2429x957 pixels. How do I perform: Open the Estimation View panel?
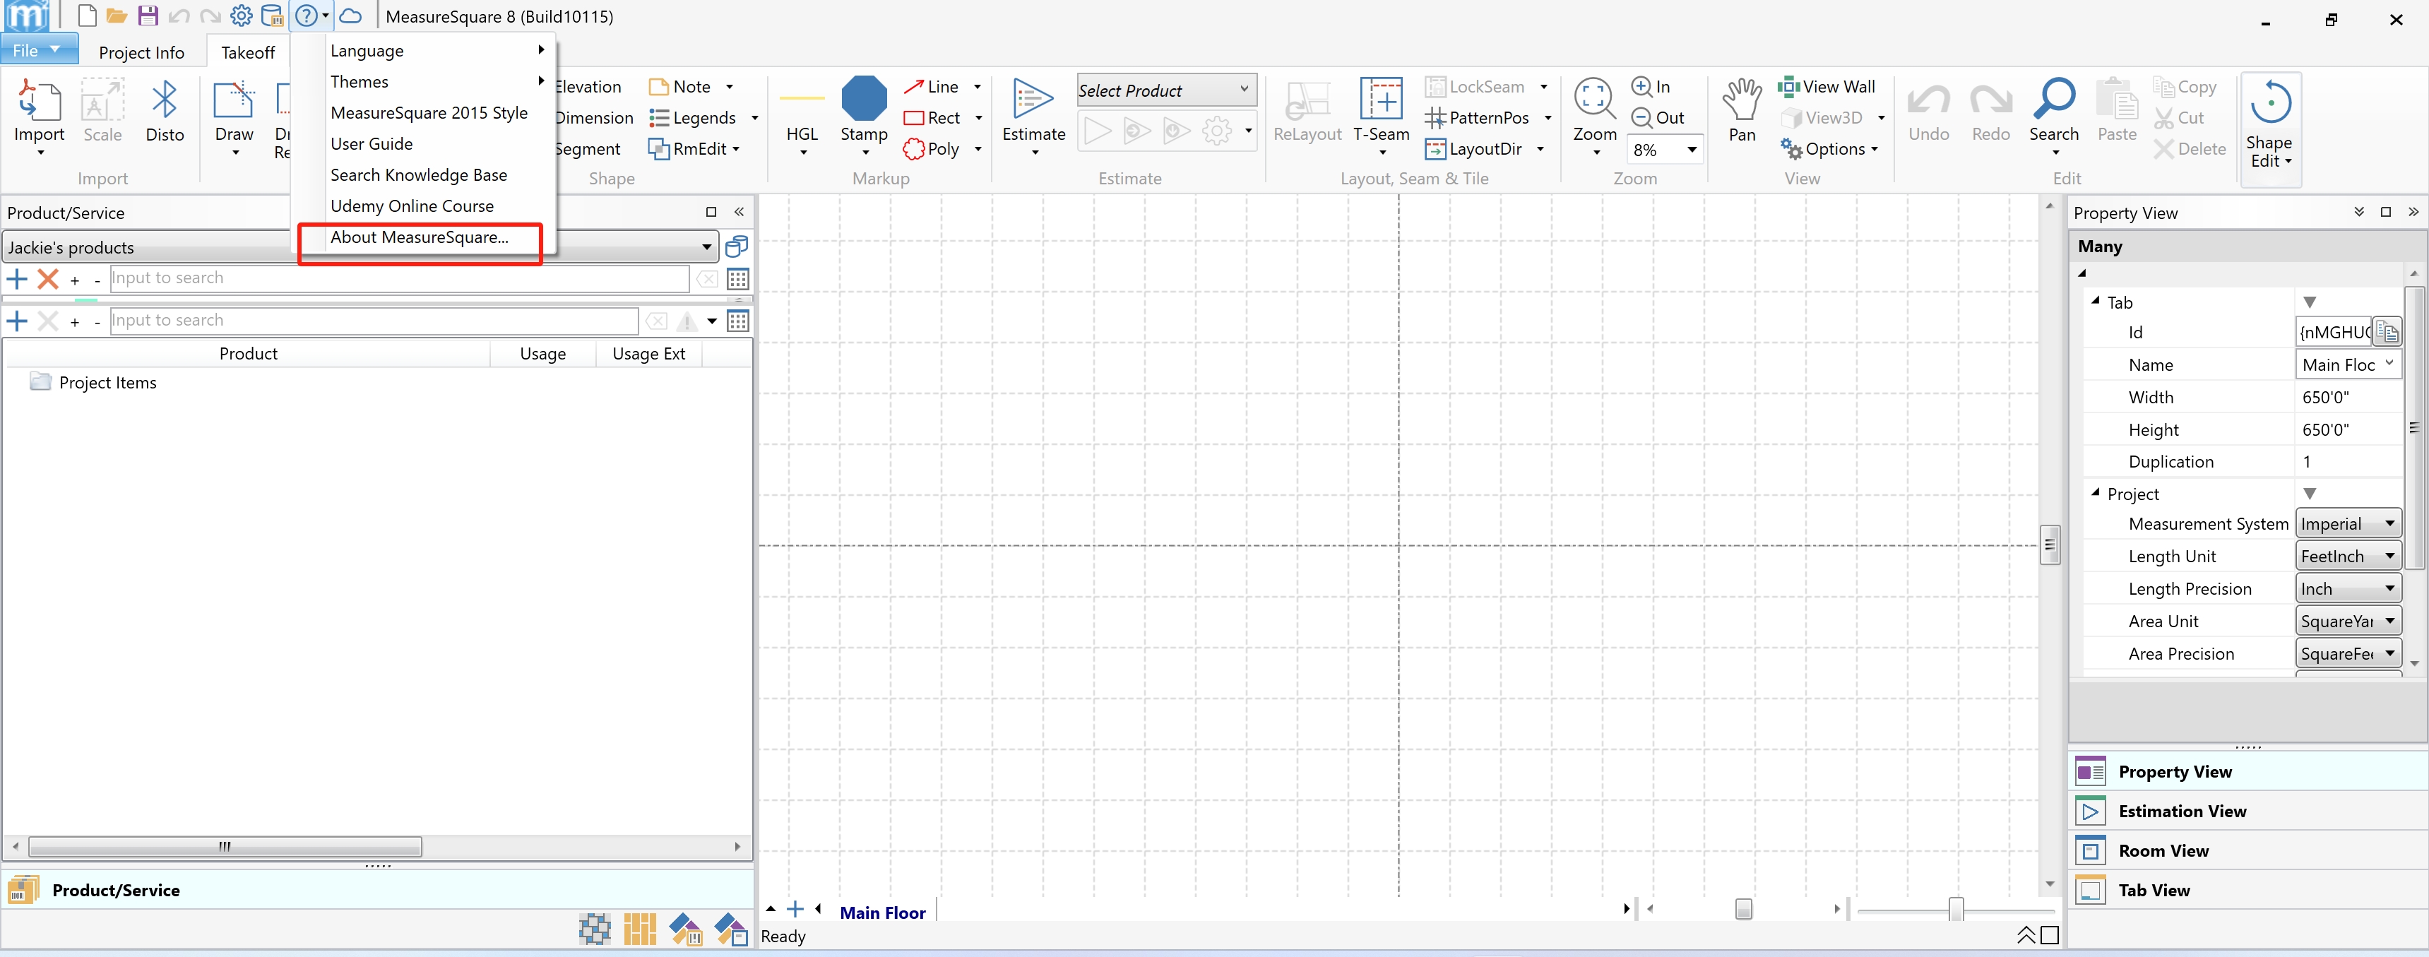pos(2181,811)
